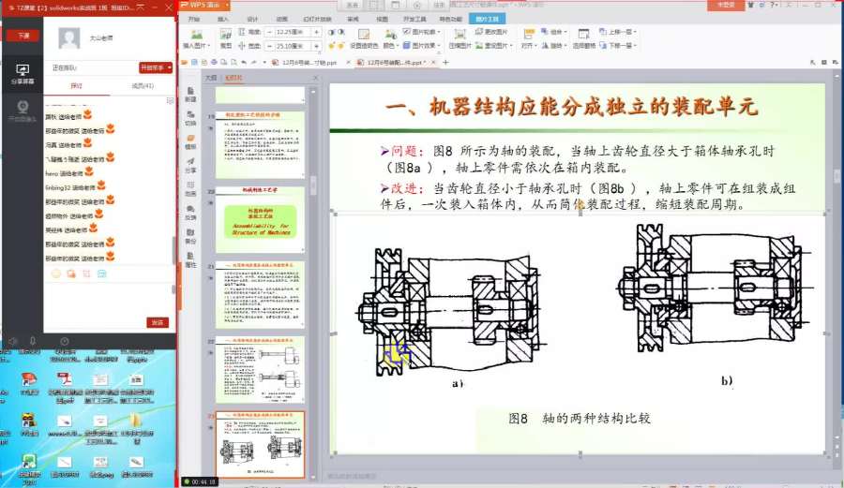Increase picture height with plus stepper

pyautogui.click(x=317, y=32)
